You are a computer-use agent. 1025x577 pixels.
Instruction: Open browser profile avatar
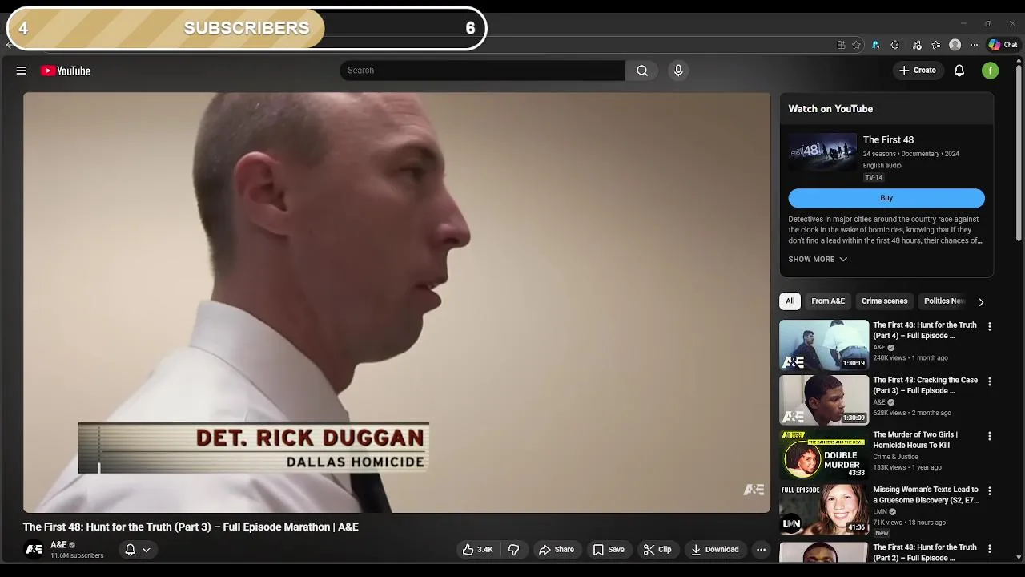click(955, 45)
